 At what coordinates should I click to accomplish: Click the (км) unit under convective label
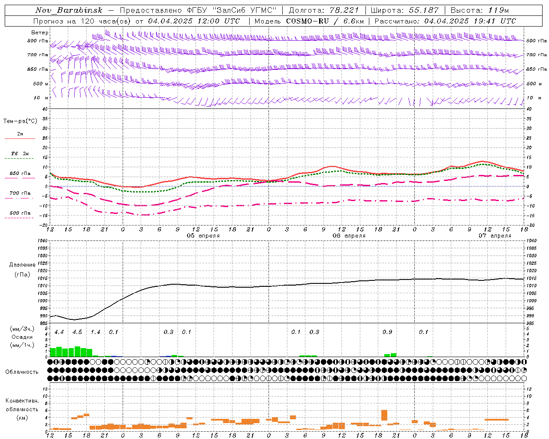coord(22,418)
